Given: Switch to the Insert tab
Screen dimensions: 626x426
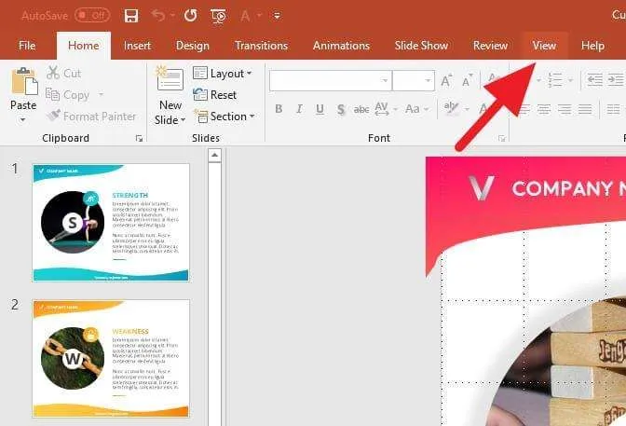Looking at the screenshot, I should [137, 46].
